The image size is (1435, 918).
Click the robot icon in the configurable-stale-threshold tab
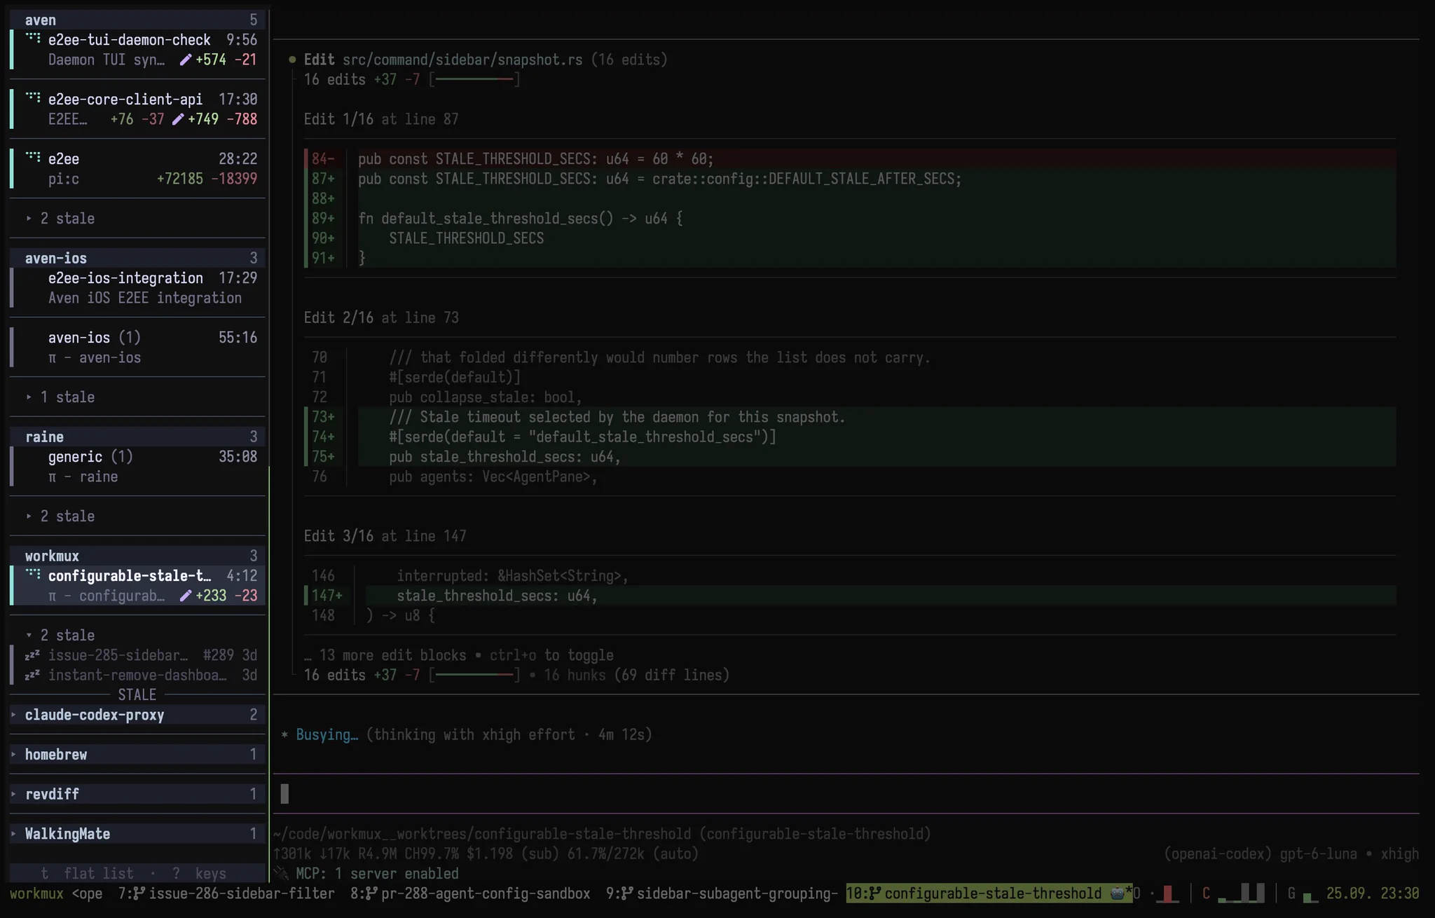pos(1117,893)
